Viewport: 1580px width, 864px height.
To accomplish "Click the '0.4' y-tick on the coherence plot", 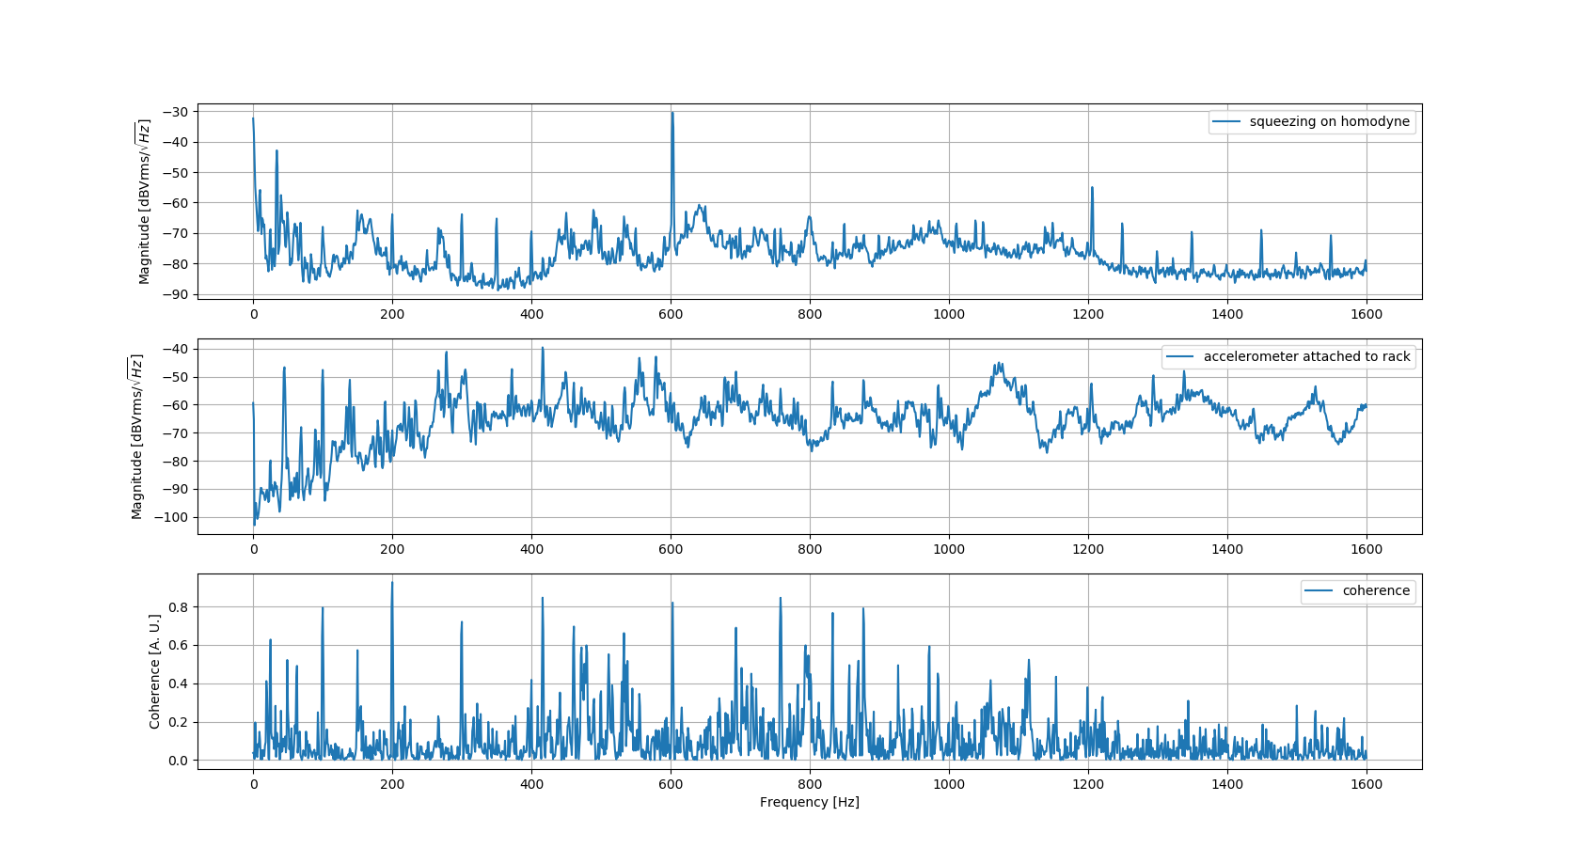I will pos(179,684).
